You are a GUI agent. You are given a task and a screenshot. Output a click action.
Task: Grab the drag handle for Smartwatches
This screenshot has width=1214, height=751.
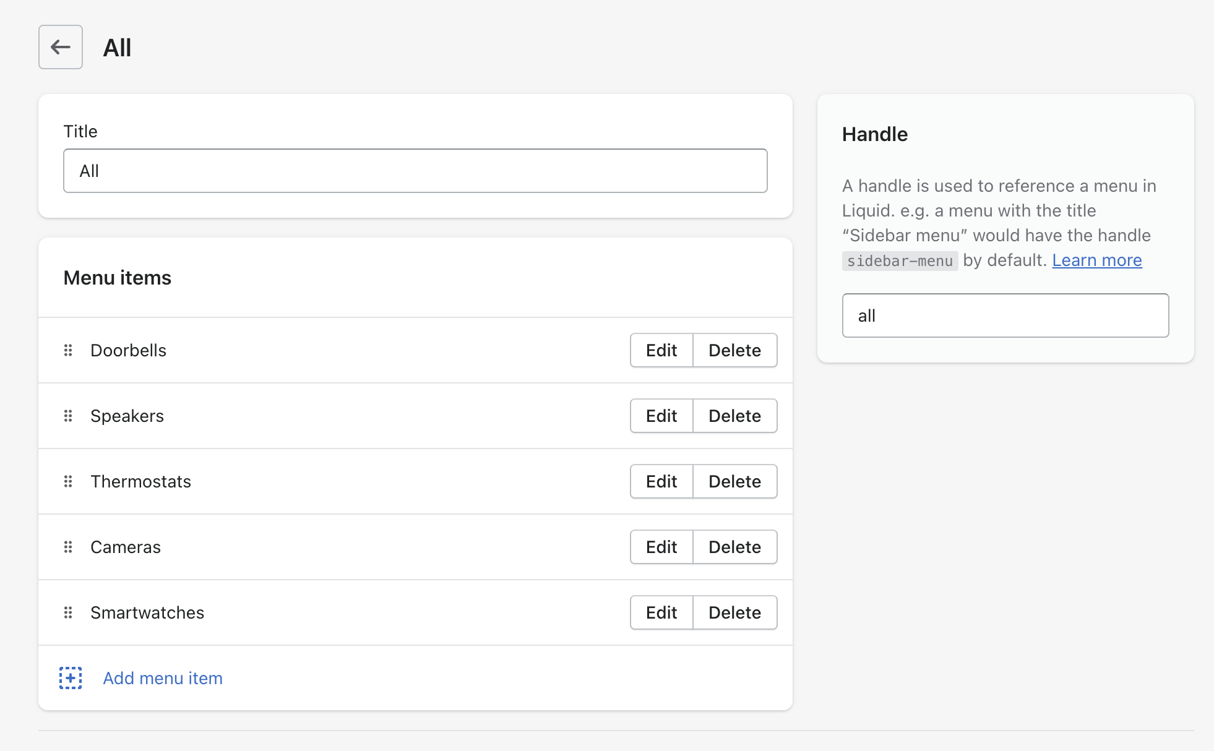68,612
